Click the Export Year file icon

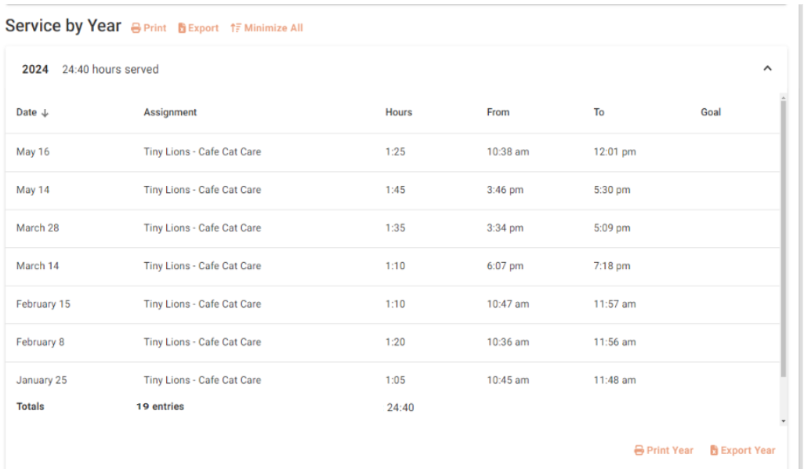714,450
